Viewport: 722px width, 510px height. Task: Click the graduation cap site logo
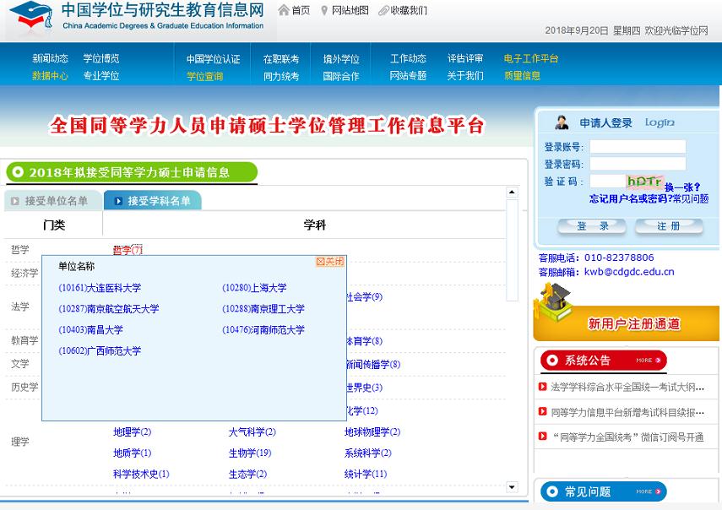(30, 18)
